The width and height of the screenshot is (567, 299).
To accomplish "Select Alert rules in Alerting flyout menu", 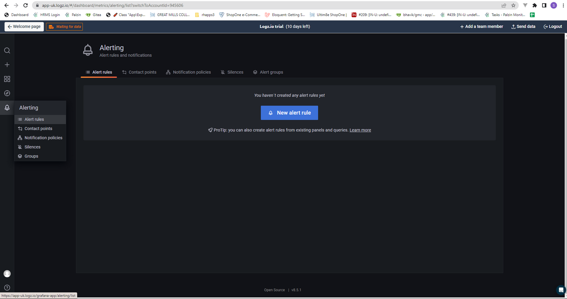I will (x=40, y=119).
